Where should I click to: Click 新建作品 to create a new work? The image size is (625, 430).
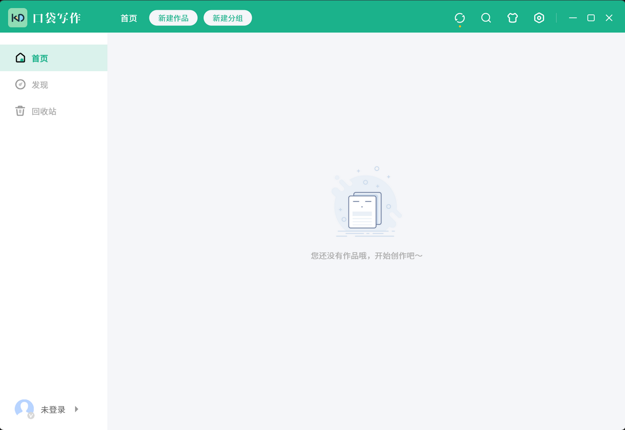click(173, 18)
